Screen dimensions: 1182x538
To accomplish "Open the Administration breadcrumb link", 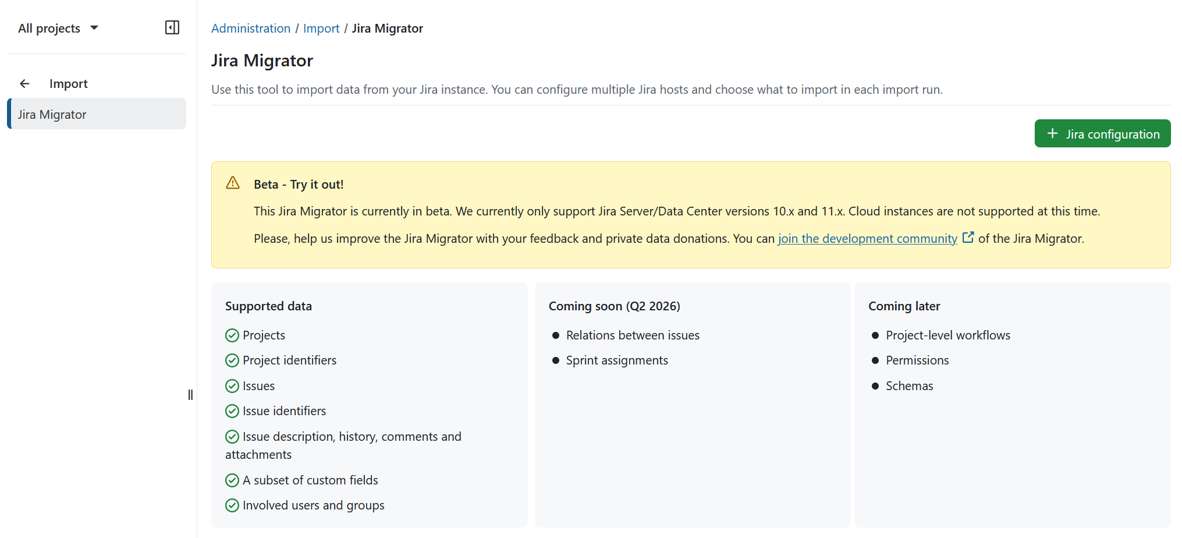I will click(251, 29).
